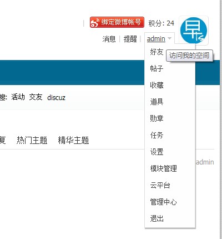Switch to the 热门主题 tab
Image resolution: width=222 pixels, height=239 pixels.
[32, 140]
